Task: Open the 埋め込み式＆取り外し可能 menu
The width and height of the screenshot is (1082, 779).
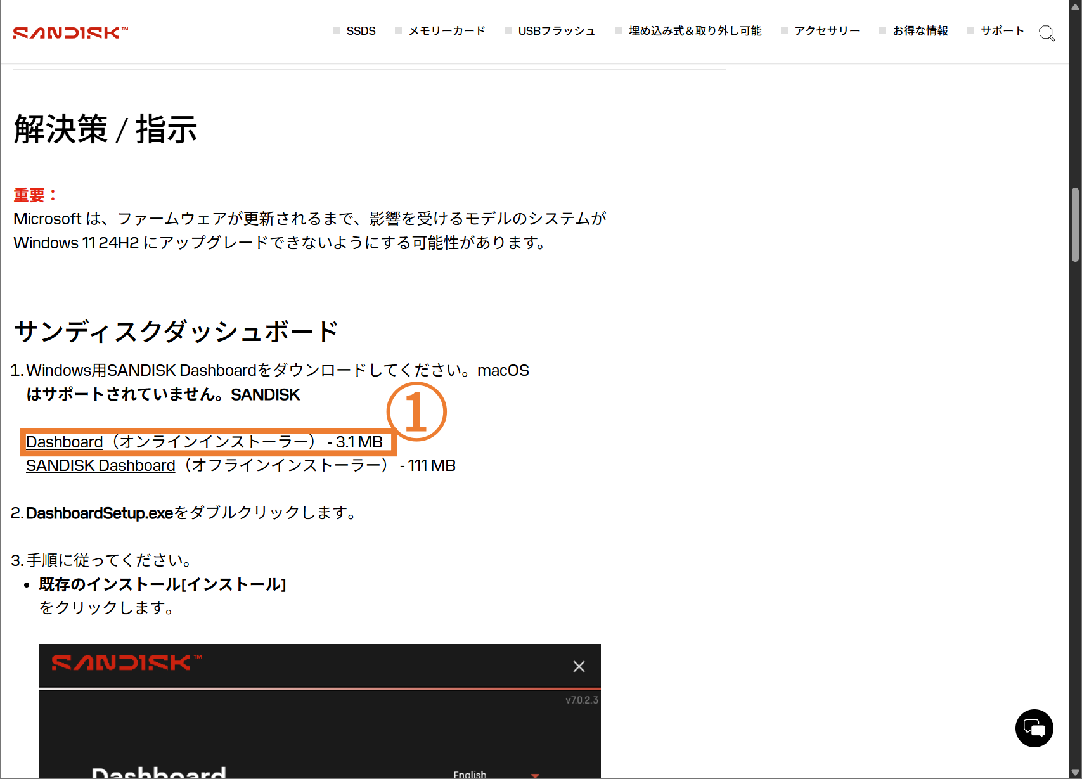Action: point(695,31)
